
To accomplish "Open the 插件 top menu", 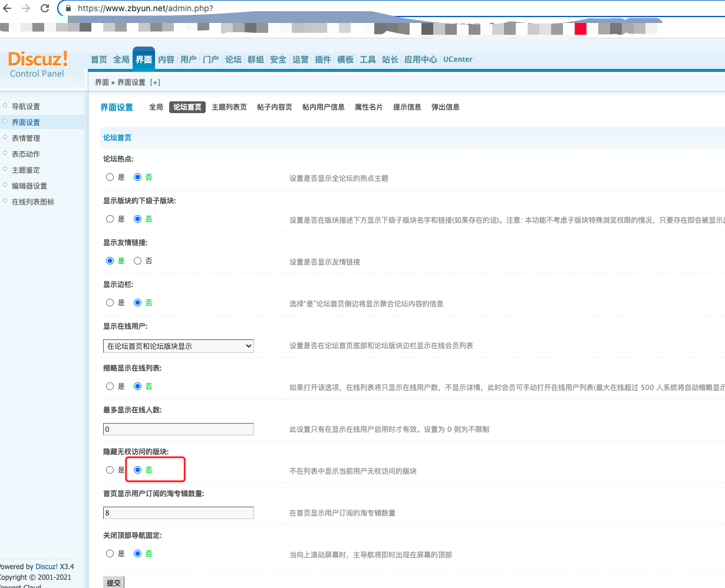I will click(x=322, y=60).
